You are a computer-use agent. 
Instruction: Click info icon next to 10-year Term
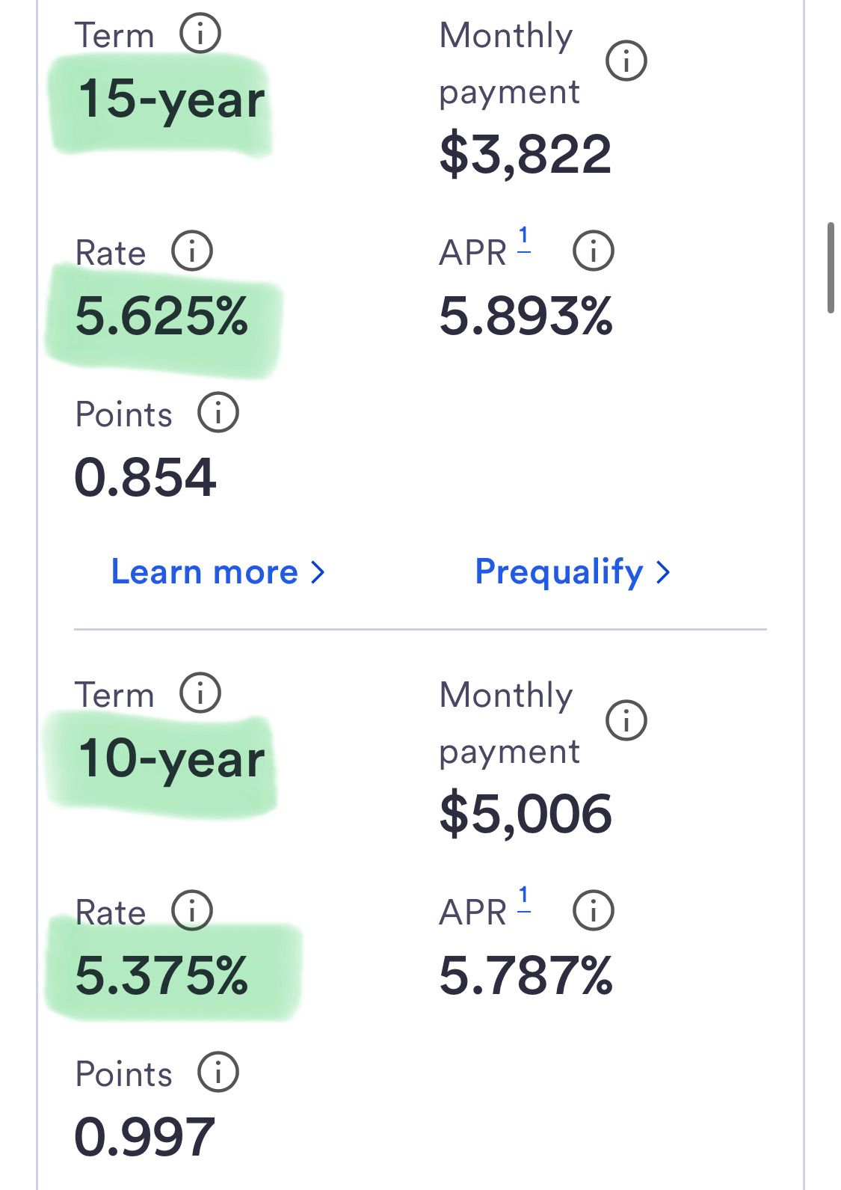(x=200, y=693)
